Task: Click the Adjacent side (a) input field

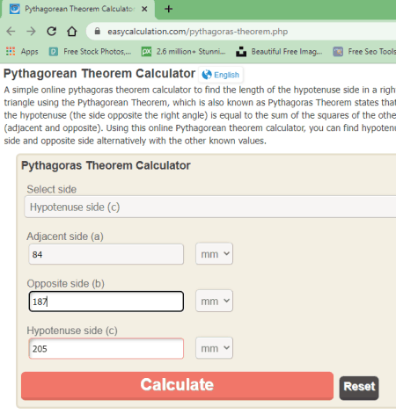Action: 106,254
